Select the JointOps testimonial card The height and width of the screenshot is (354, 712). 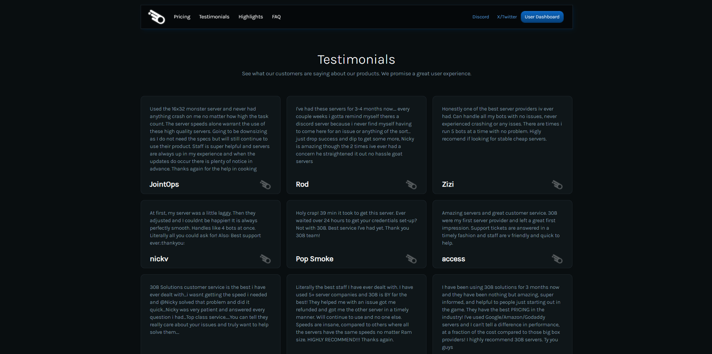[210, 145]
